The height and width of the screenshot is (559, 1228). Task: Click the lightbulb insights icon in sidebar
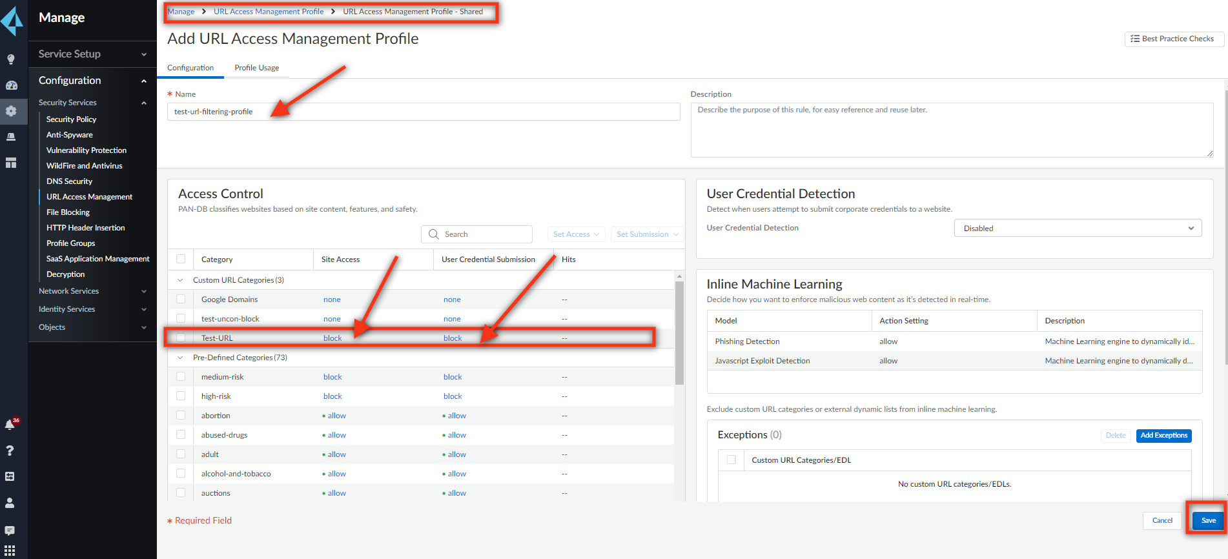coord(11,59)
